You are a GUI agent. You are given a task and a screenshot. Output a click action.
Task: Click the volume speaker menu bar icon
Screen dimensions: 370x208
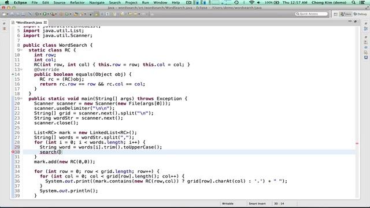258,2
